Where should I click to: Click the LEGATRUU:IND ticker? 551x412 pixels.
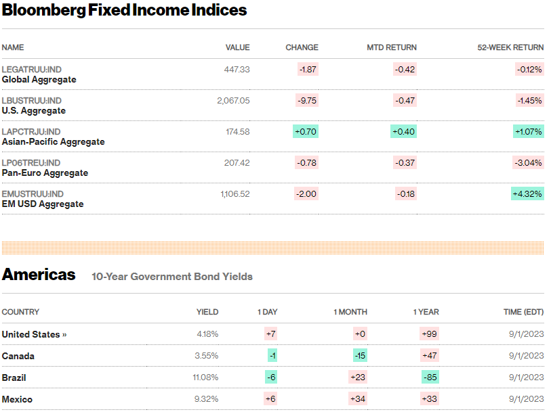(32, 70)
